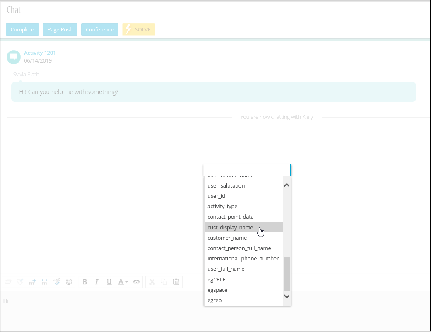Click the cut scissors icon
The height and width of the screenshot is (332, 431).
point(152,282)
